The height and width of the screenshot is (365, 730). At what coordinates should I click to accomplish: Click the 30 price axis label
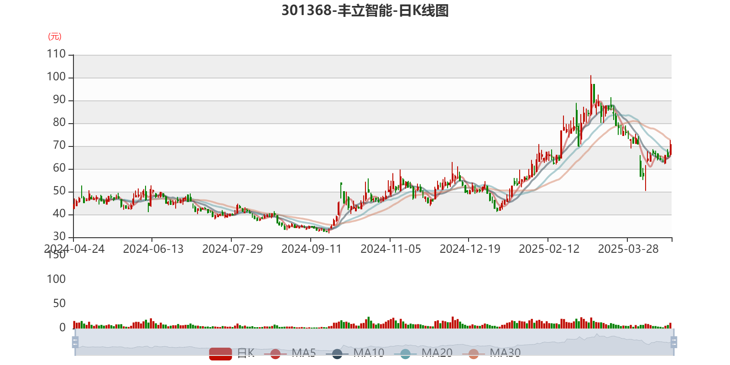(x=59, y=237)
